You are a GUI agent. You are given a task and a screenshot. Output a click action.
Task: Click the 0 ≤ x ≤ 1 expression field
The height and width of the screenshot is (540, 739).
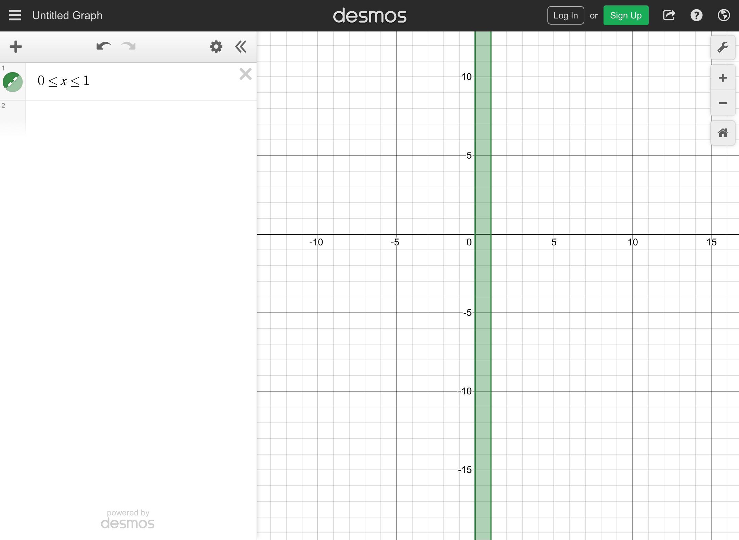(x=137, y=81)
